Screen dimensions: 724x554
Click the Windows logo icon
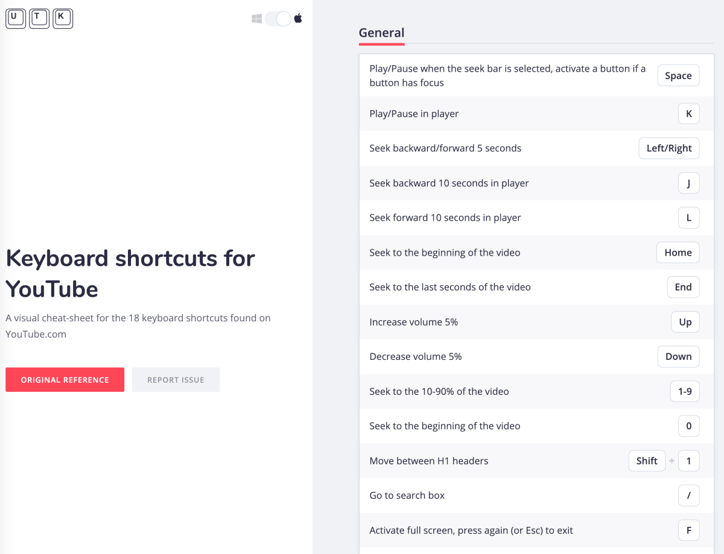pos(257,19)
